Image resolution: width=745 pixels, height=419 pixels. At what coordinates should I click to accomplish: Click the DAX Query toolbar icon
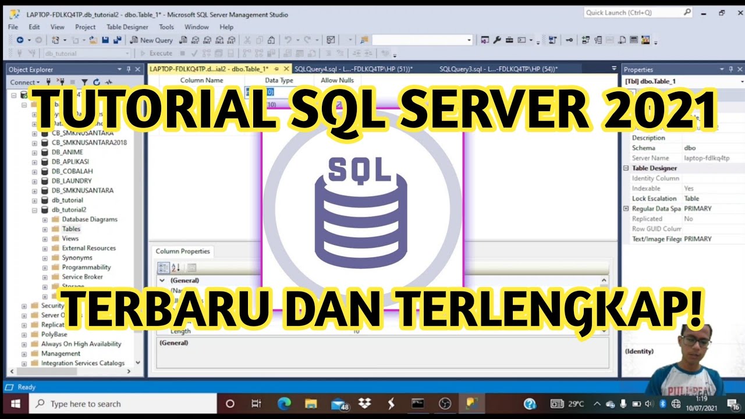(x=231, y=40)
